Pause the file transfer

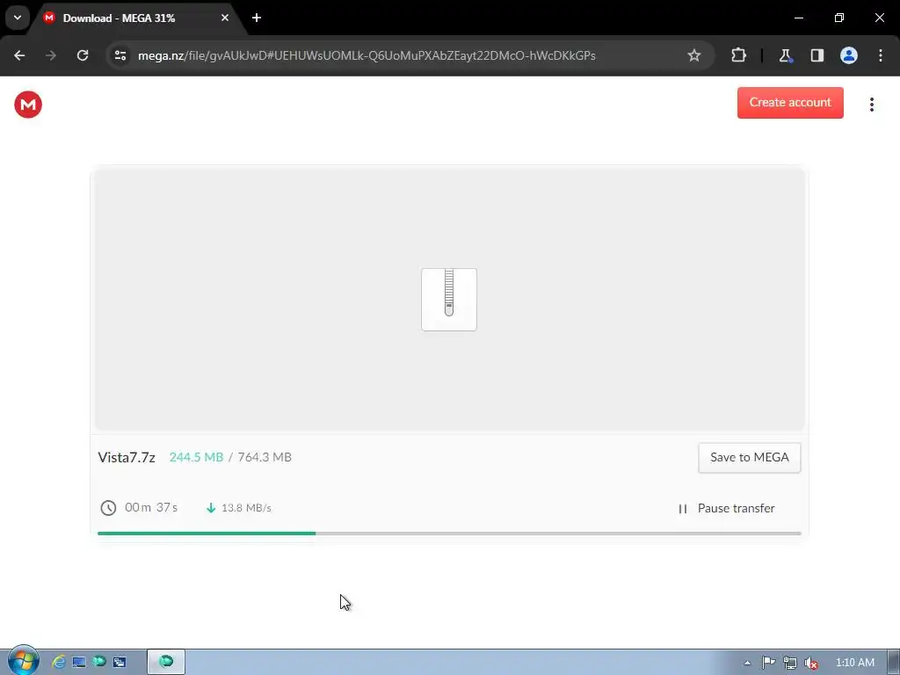(726, 509)
